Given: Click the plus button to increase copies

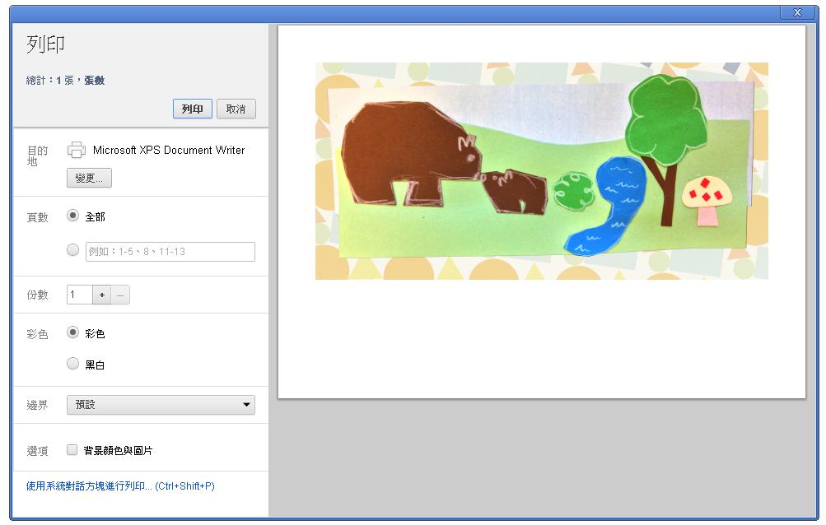Looking at the screenshot, I should (x=101, y=295).
